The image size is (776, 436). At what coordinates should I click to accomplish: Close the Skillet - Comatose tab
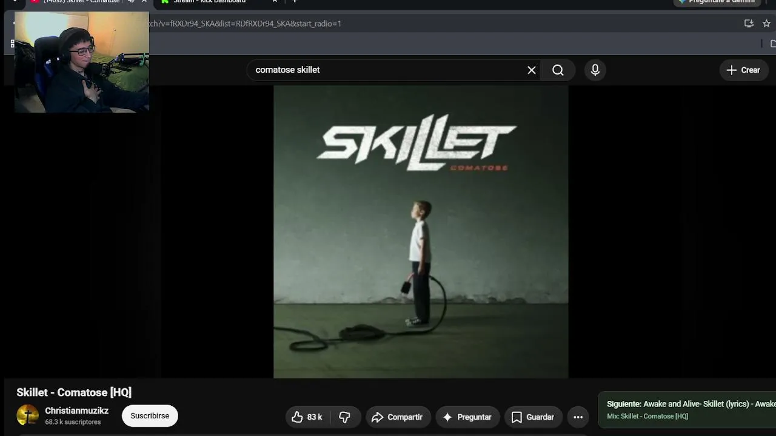click(144, 2)
